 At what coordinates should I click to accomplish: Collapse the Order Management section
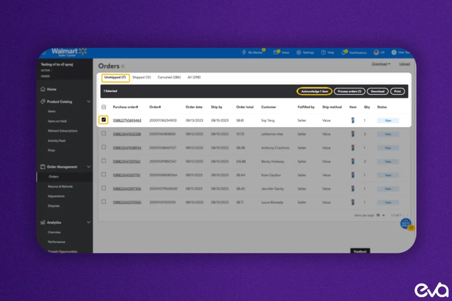[88, 167]
